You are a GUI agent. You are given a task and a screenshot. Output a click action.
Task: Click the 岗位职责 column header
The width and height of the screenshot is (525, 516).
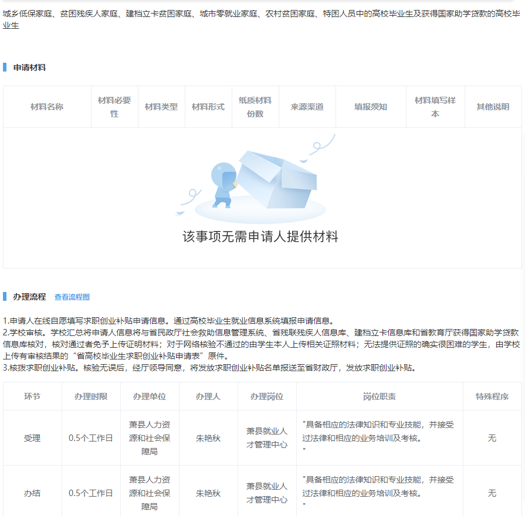tap(380, 396)
